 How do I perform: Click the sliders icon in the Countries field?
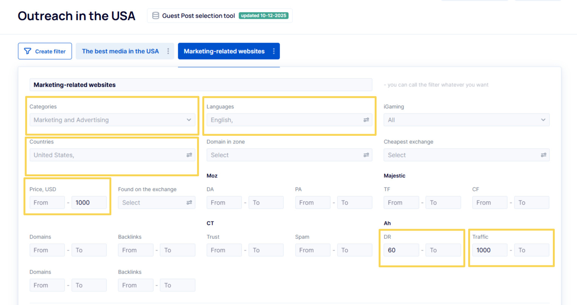(189, 155)
